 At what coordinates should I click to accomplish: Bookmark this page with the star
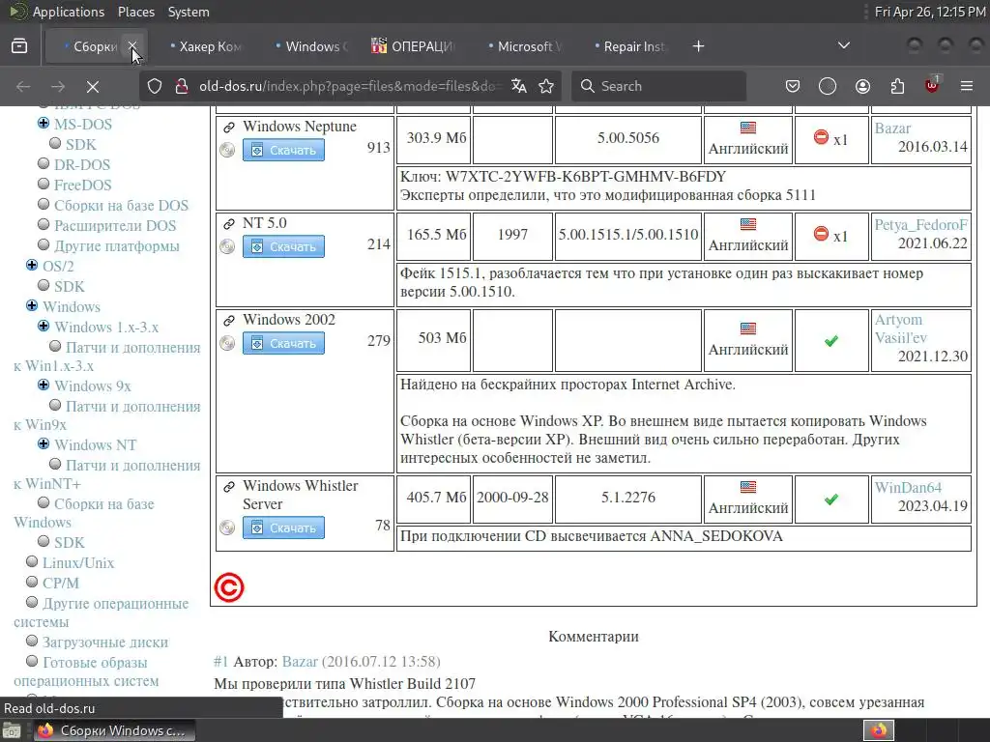(x=546, y=86)
